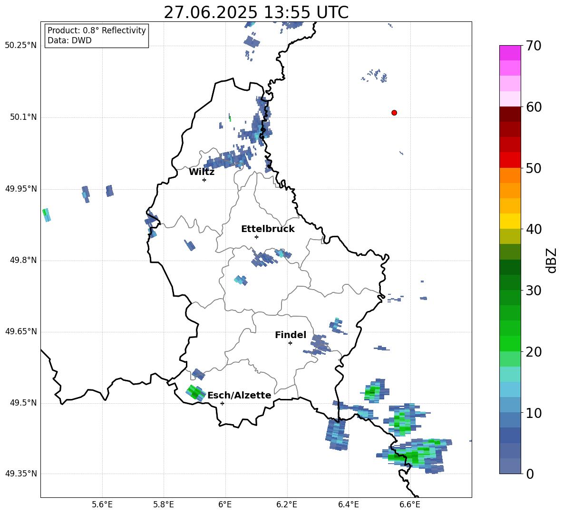Click the Esch/Alzette city label

click(239, 395)
